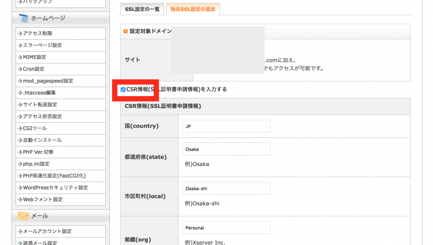The width and height of the screenshot is (433, 245).
Task: Open CGIツール link
Action: click(x=35, y=128)
